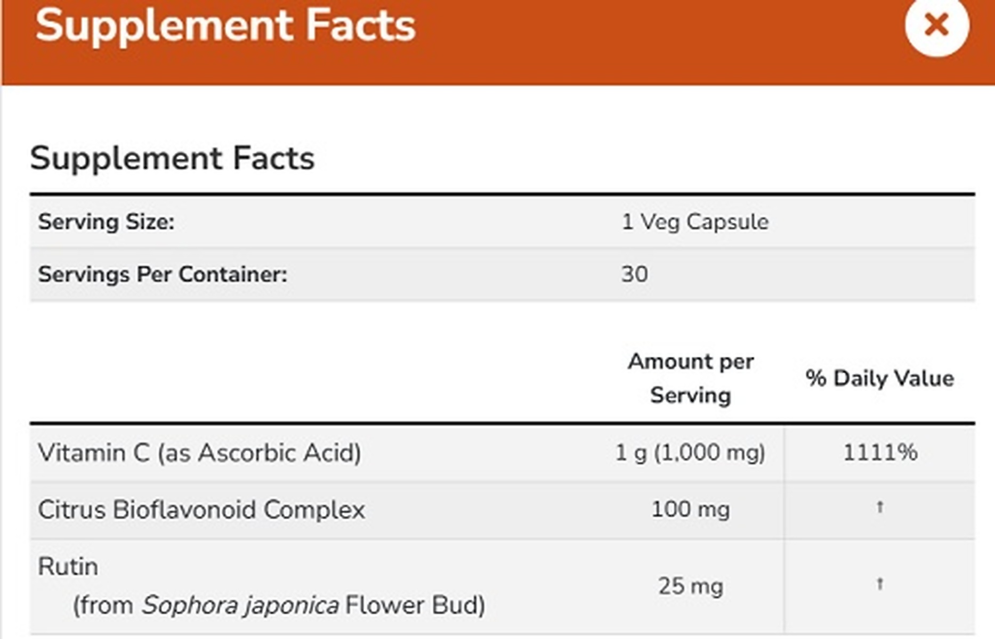Close the Supplement Facts popup
The image size is (995, 639).
[x=936, y=25]
